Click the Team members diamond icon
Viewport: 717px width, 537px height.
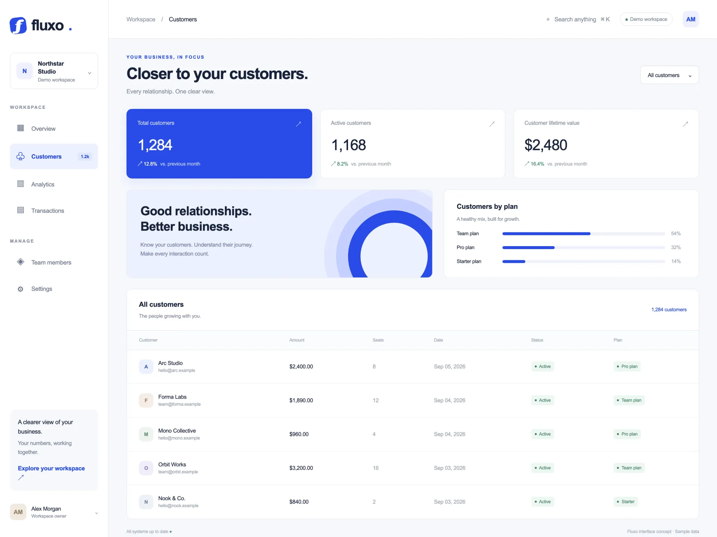[21, 262]
